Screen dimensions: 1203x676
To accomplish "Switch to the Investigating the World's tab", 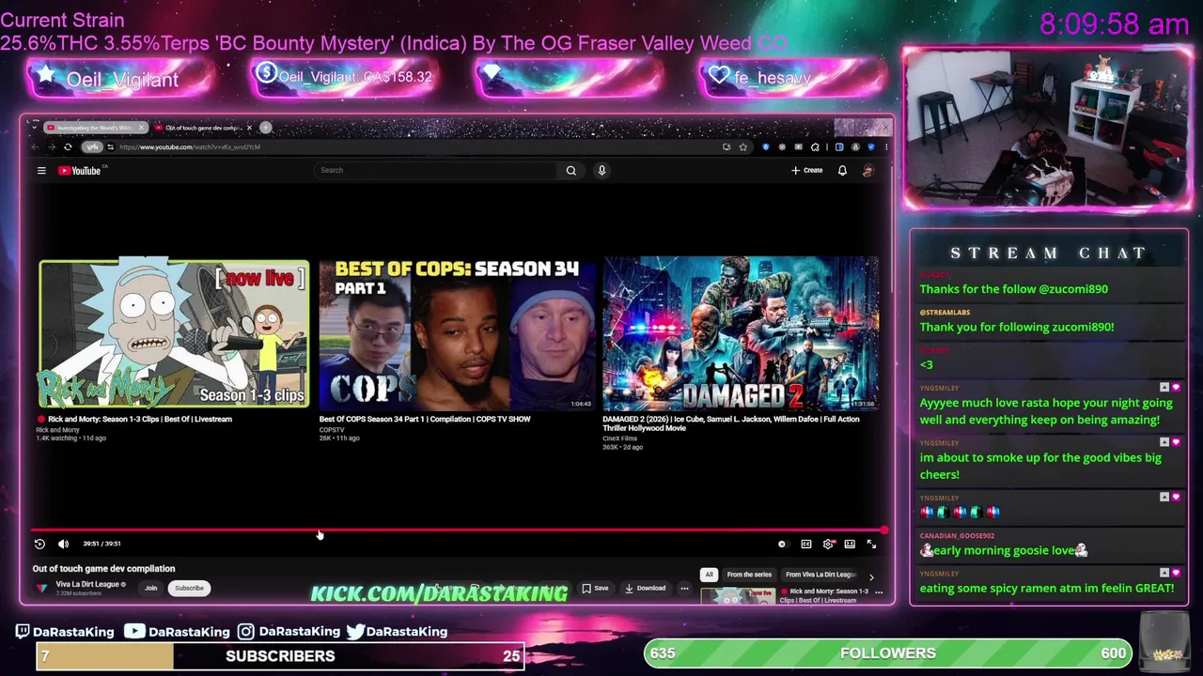I will pyautogui.click(x=94, y=128).
